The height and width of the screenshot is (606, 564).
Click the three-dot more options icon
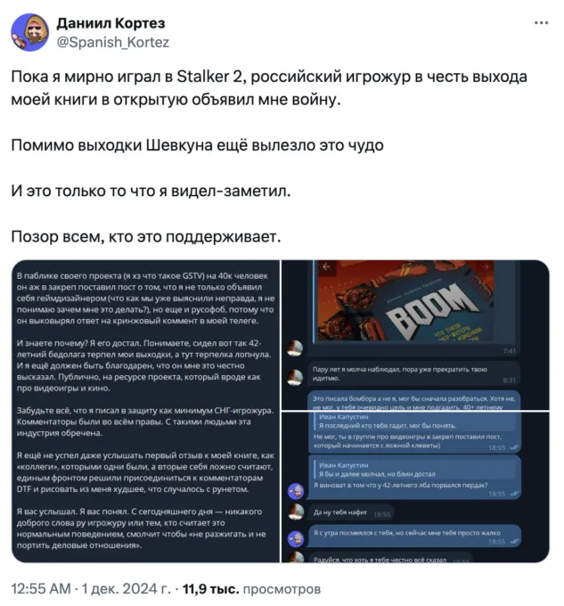click(x=541, y=23)
